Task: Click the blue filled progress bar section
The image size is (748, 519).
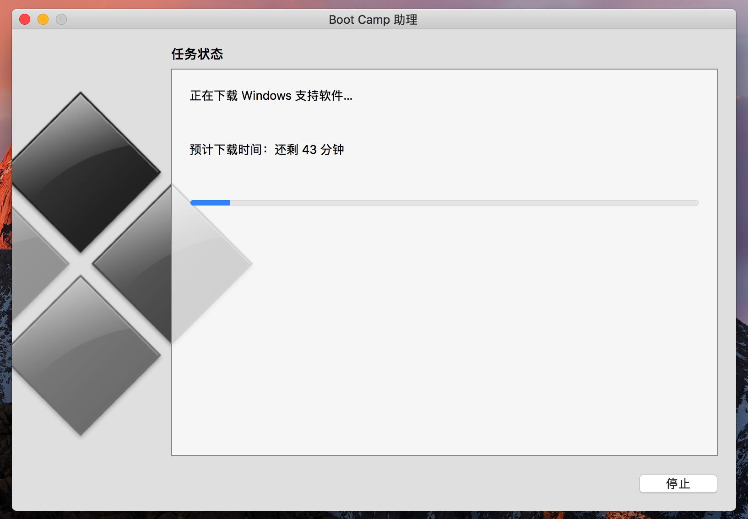Action: [x=210, y=203]
